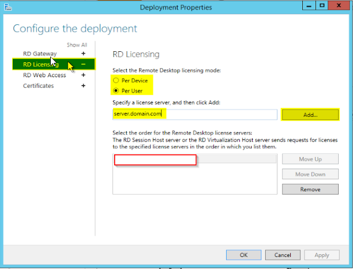Click OK to confirm deployment settings
353x269 pixels.
click(x=244, y=255)
